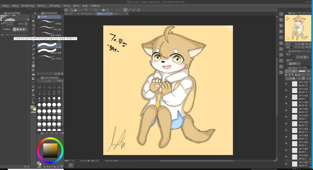This screenshot has width=313, height=170.
Task: Select the Hand move-view tool
Action: click(33, 21)
